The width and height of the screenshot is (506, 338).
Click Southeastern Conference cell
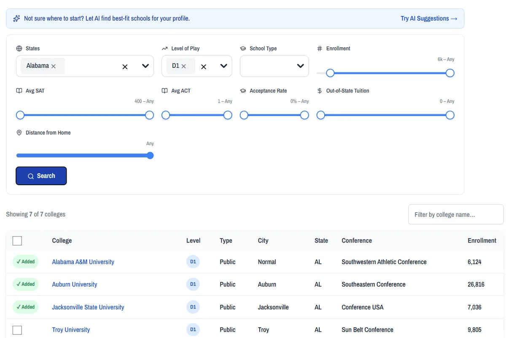click(x=374, y=285)
